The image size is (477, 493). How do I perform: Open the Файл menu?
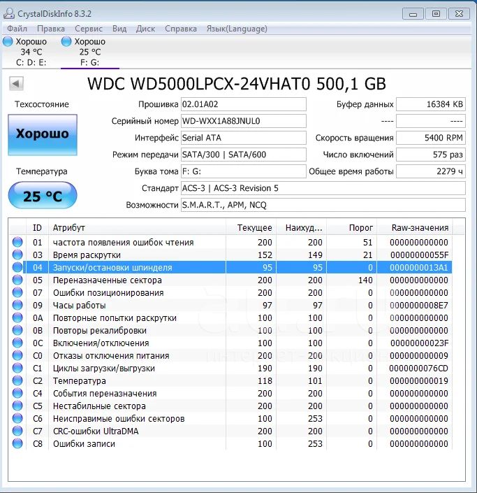pyautogui.click(x=17, y=29)
